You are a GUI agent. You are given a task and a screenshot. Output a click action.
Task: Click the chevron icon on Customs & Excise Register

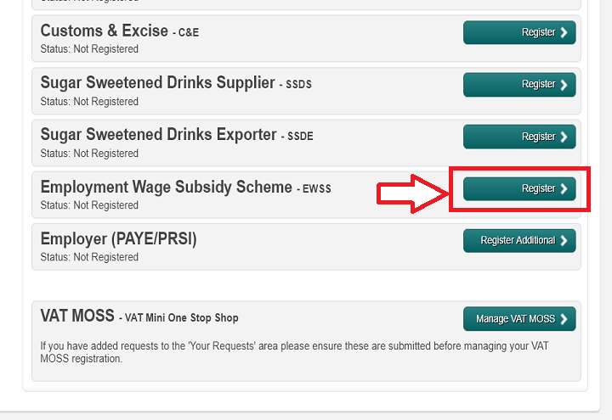[x=564, y=33]
